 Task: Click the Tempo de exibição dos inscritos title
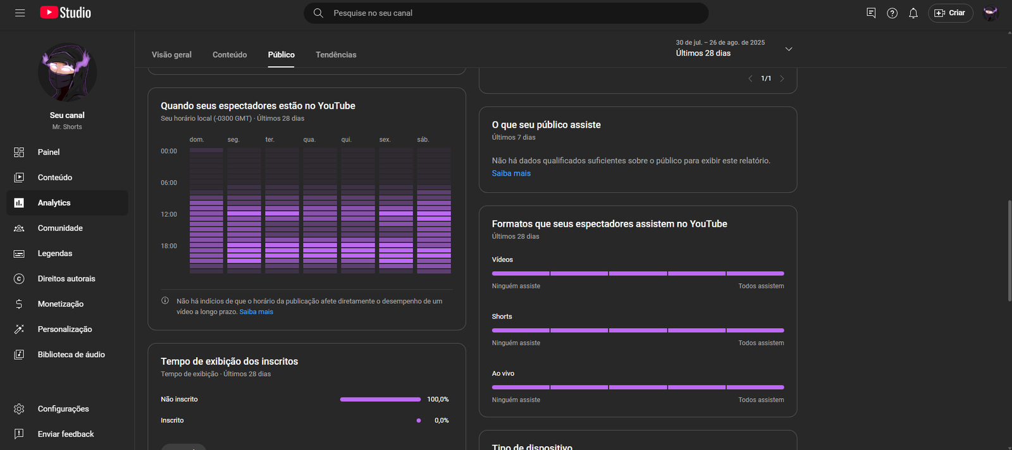(x=229, y=362)
